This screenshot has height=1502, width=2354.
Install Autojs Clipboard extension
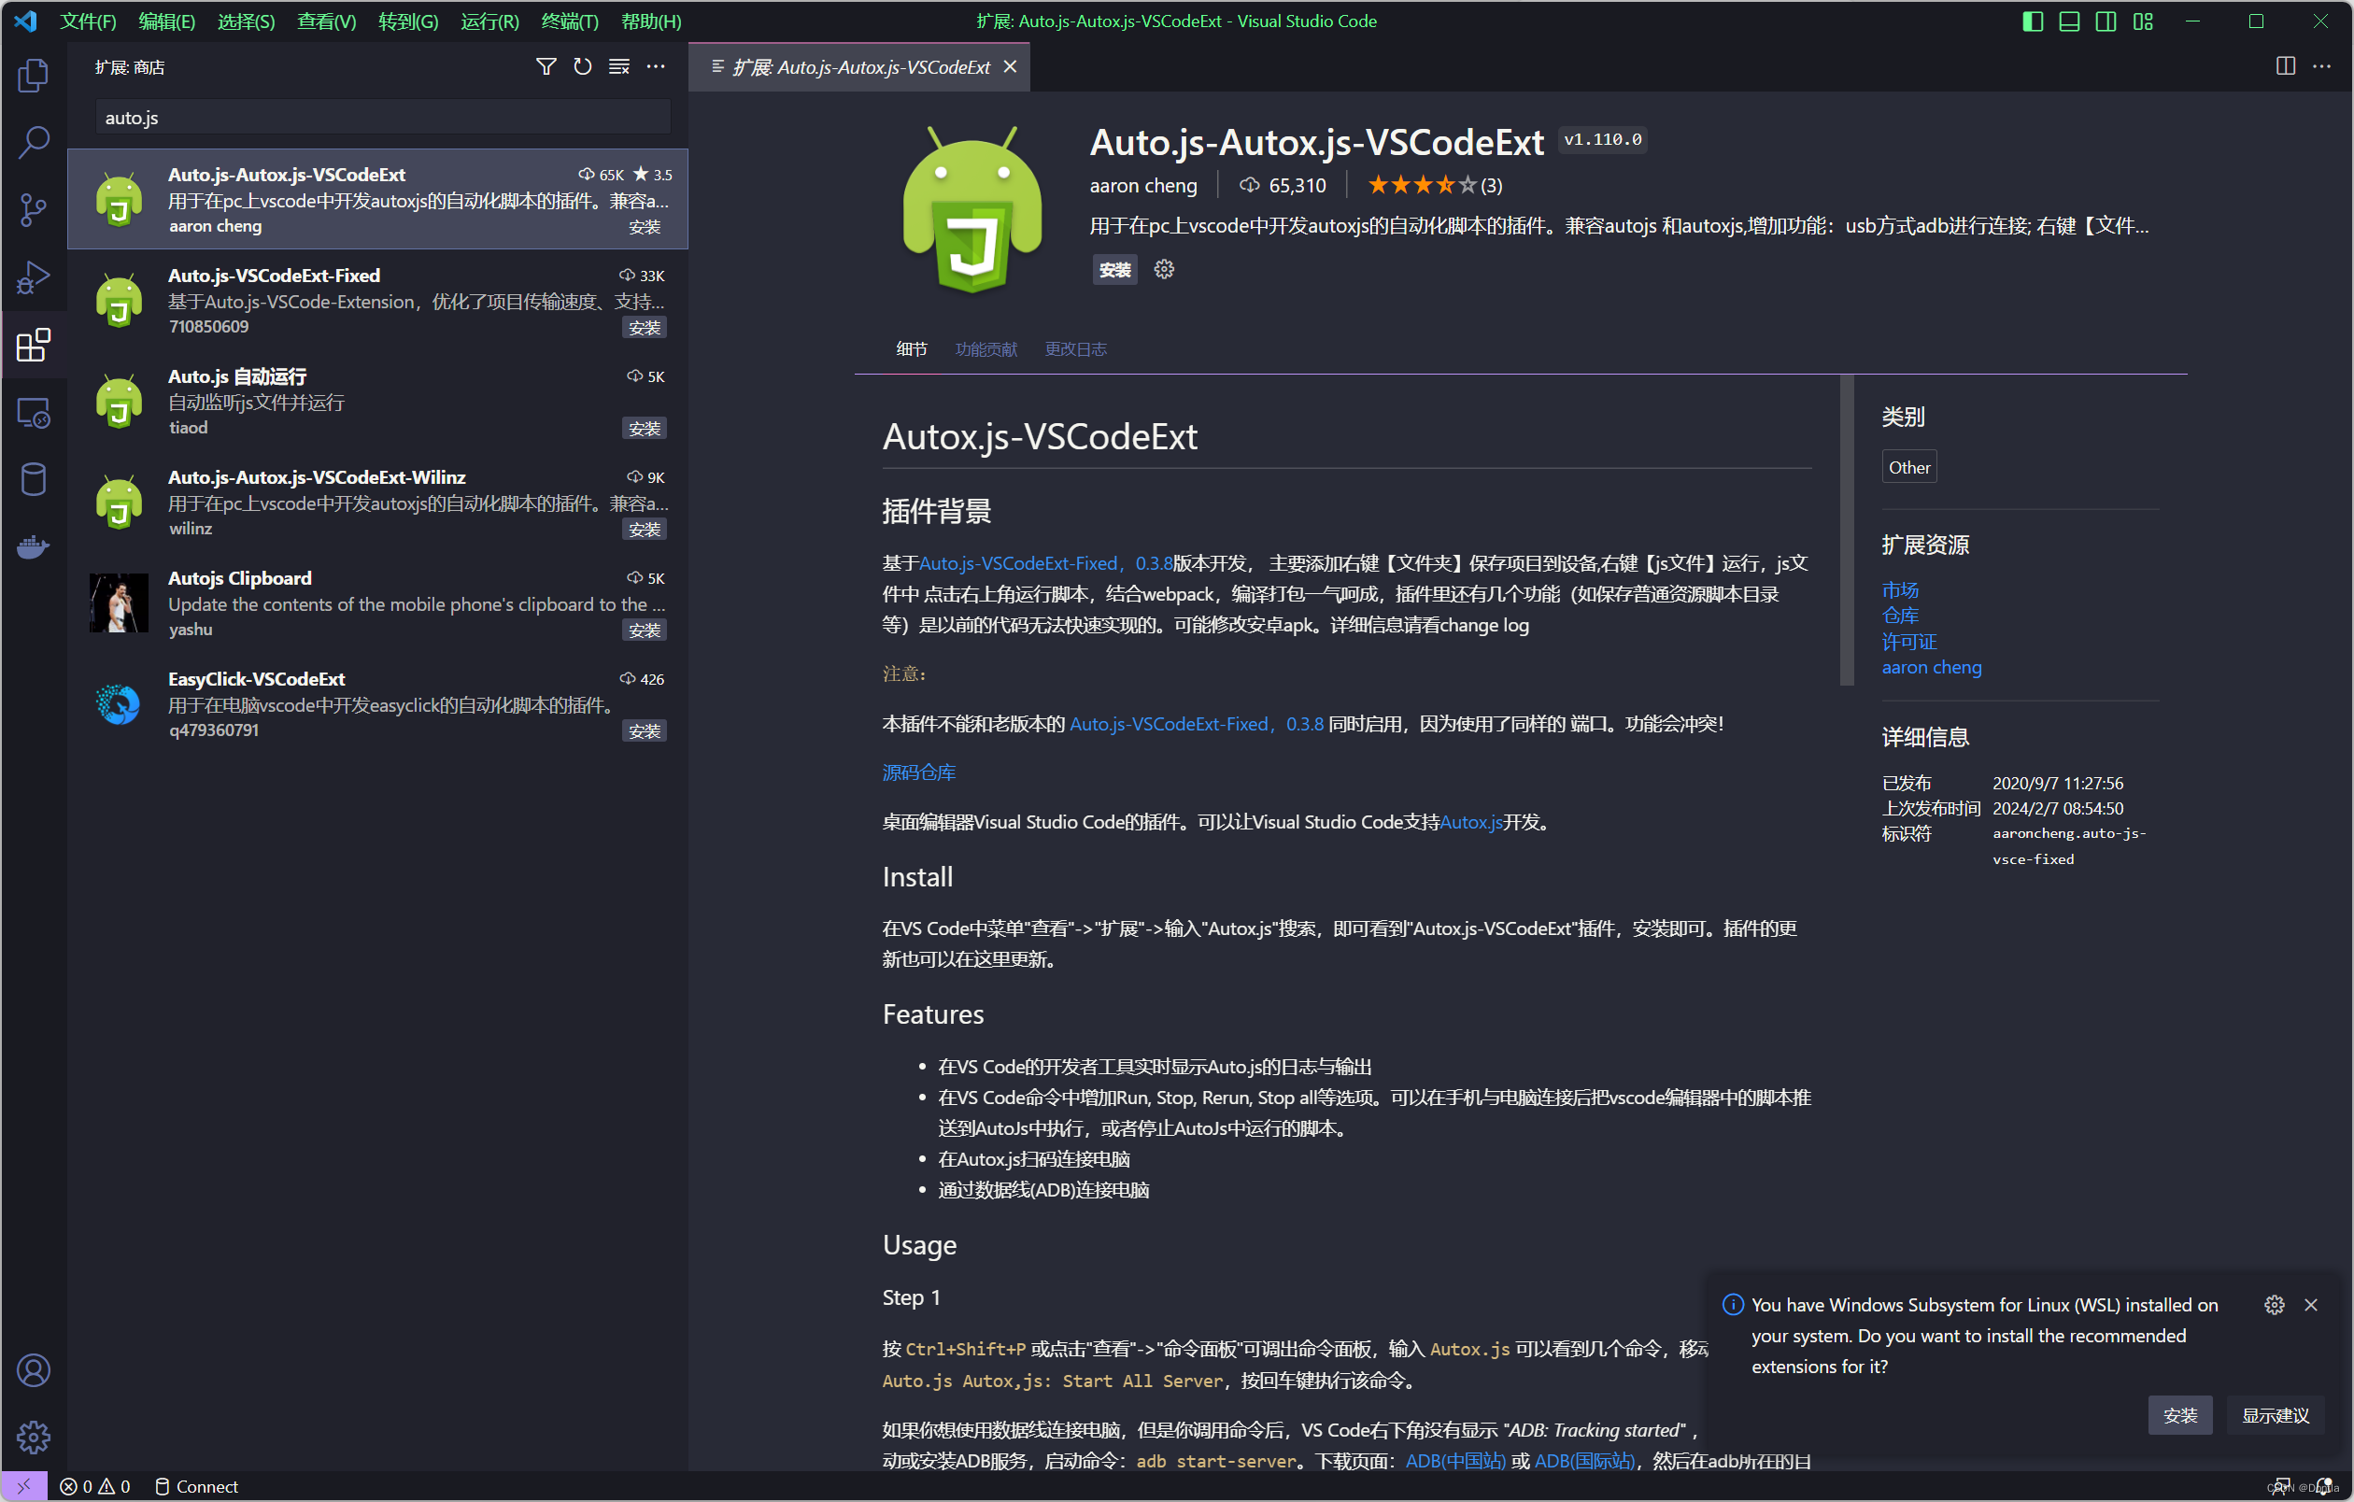(x=645, y=631)
